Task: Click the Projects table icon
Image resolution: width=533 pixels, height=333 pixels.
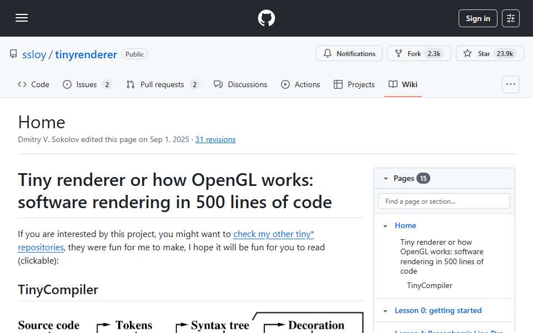Action: pos(338,84)
